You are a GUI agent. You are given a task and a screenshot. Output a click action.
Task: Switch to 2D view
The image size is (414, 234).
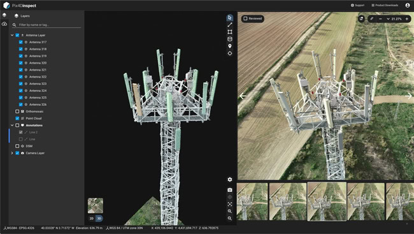click(x=92, y=219)
